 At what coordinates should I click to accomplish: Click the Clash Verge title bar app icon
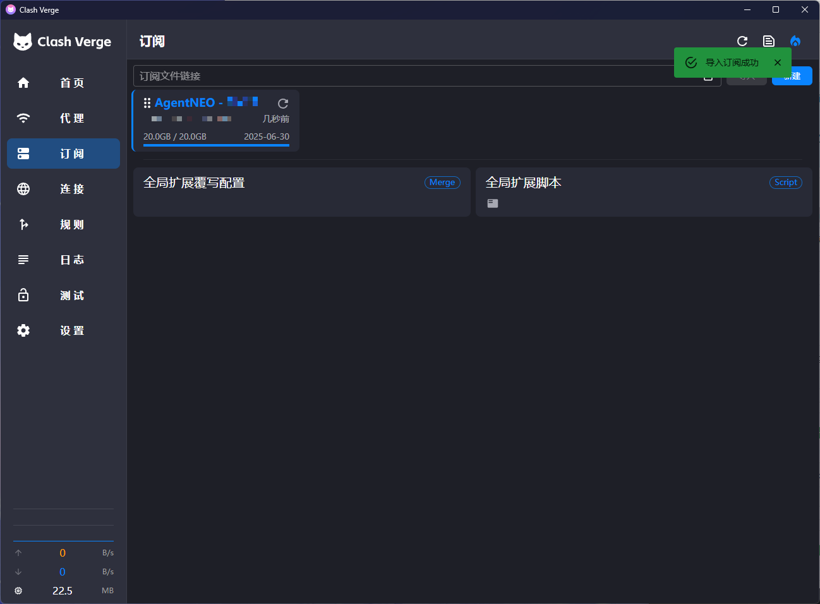point(11,9)
